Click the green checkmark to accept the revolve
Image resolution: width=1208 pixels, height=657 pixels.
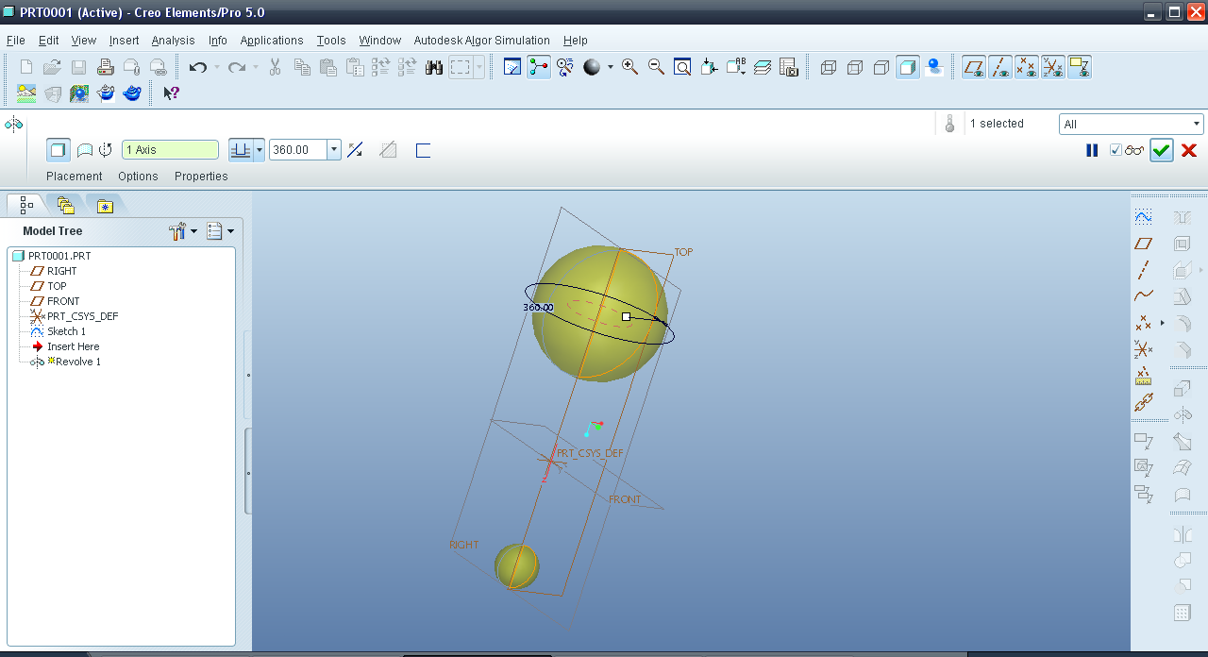(x=1161, y=151)
